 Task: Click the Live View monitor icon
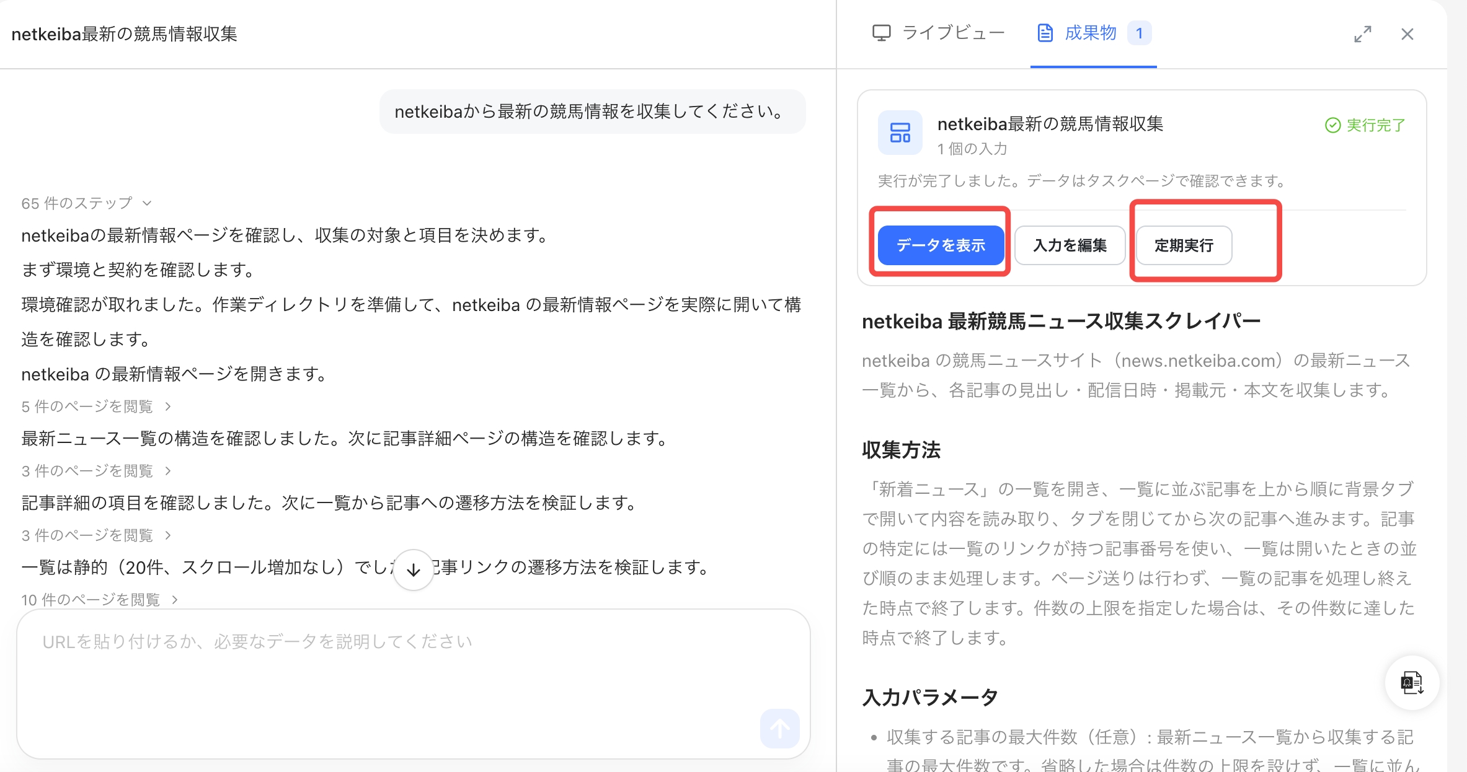click(x=881, y=33)
